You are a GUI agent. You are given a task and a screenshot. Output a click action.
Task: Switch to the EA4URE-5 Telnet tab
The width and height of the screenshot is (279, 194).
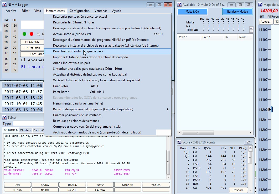[x=11, y=130]
